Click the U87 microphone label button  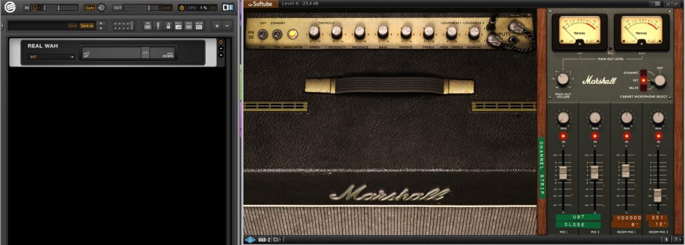pos(578,217)
